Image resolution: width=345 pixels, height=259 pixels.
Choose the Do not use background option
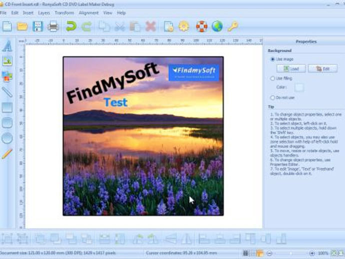[282, 97]
